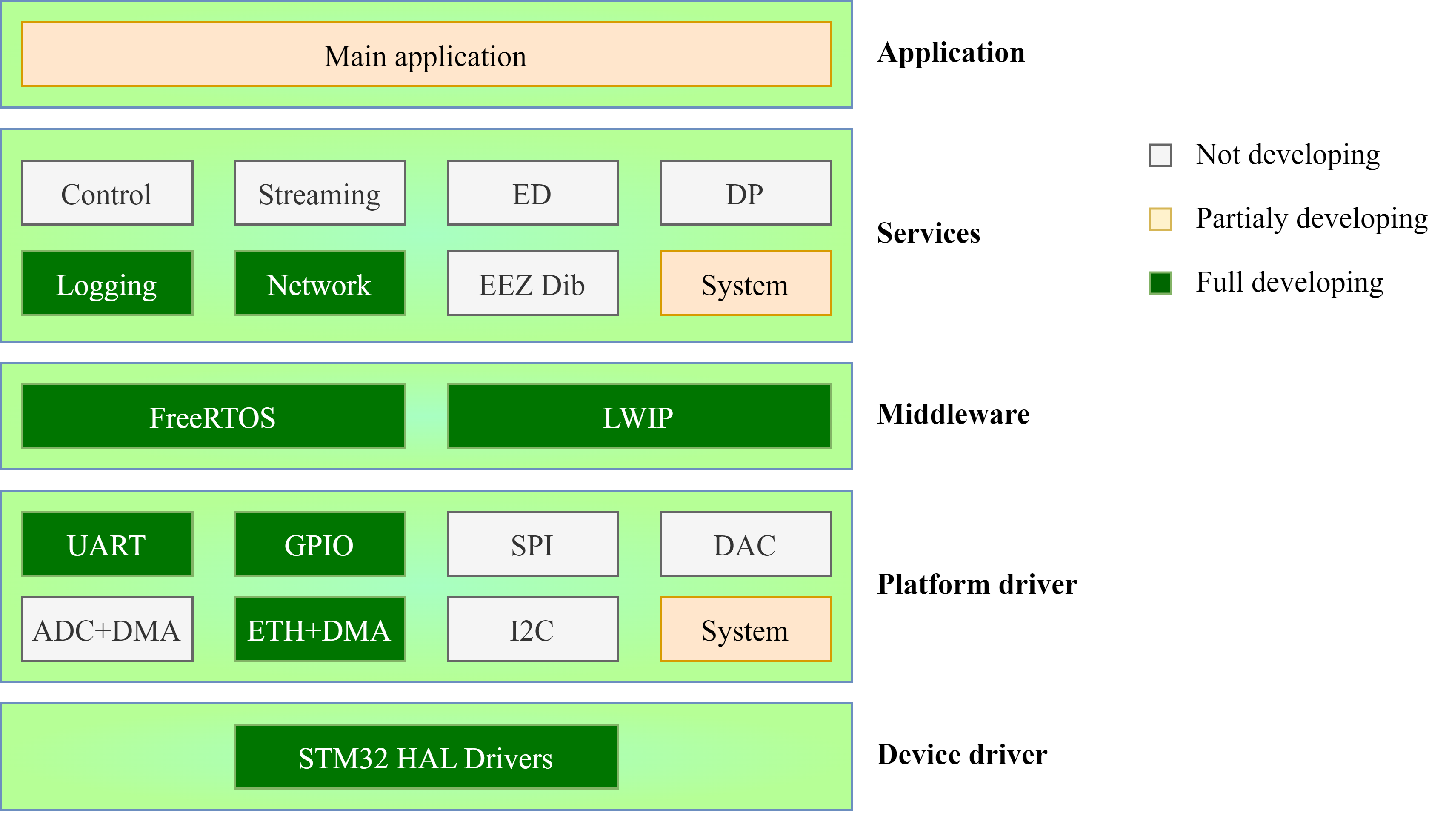This screenshot has height=813, width=1449.
Task: Select the DAC driver block
Action: coord(745,544)
